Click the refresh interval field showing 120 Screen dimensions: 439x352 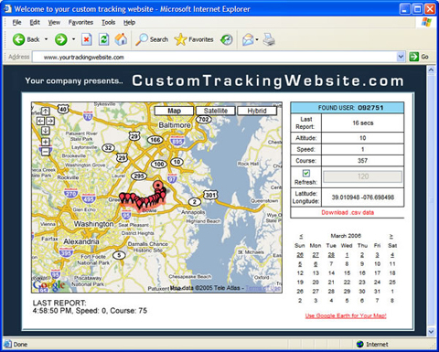click(362, 176)
